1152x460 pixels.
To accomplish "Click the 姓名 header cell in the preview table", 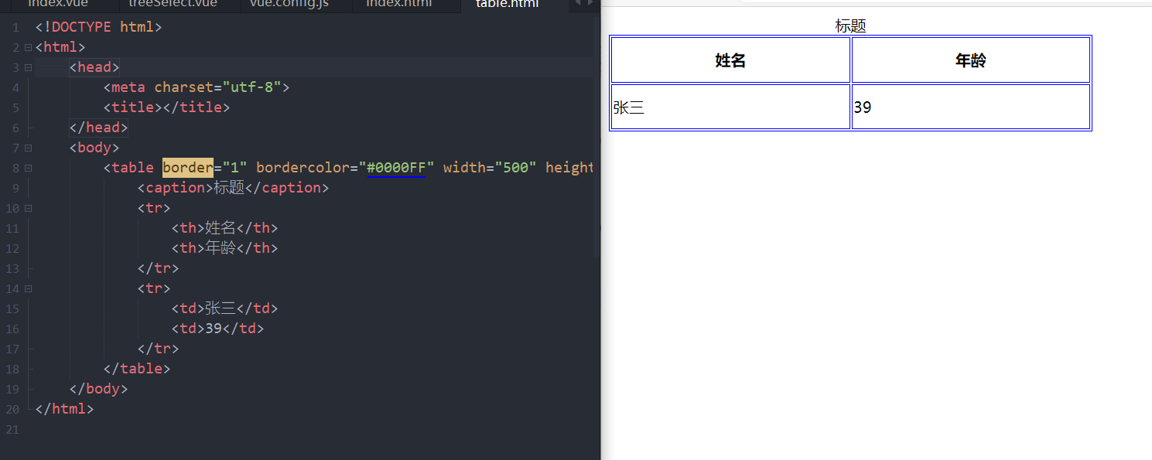I will coord(730,60).
